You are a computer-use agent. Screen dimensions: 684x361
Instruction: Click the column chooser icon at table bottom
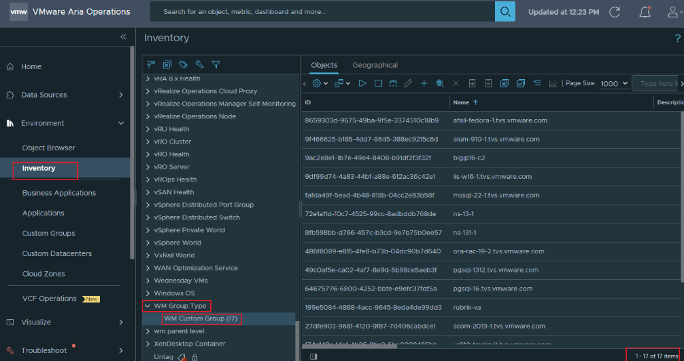click(x=313, y=356)
